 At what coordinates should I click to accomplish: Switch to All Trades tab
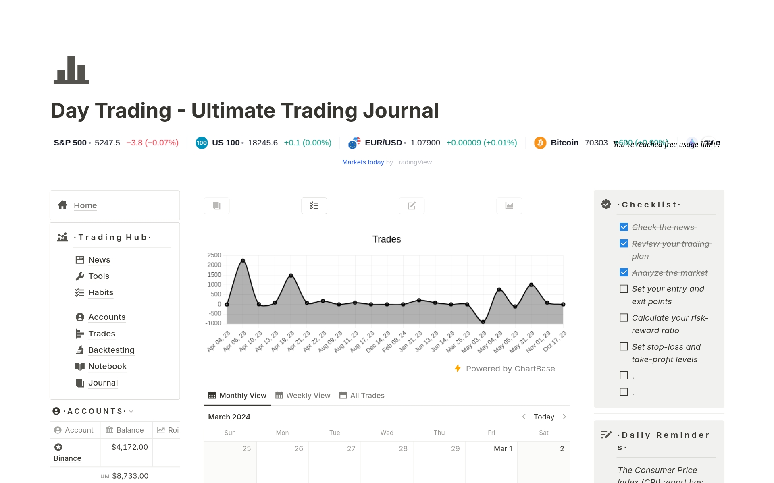(x=362, y=396)
